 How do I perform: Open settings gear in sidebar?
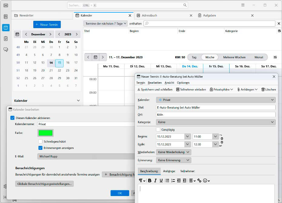click(5, 186)
